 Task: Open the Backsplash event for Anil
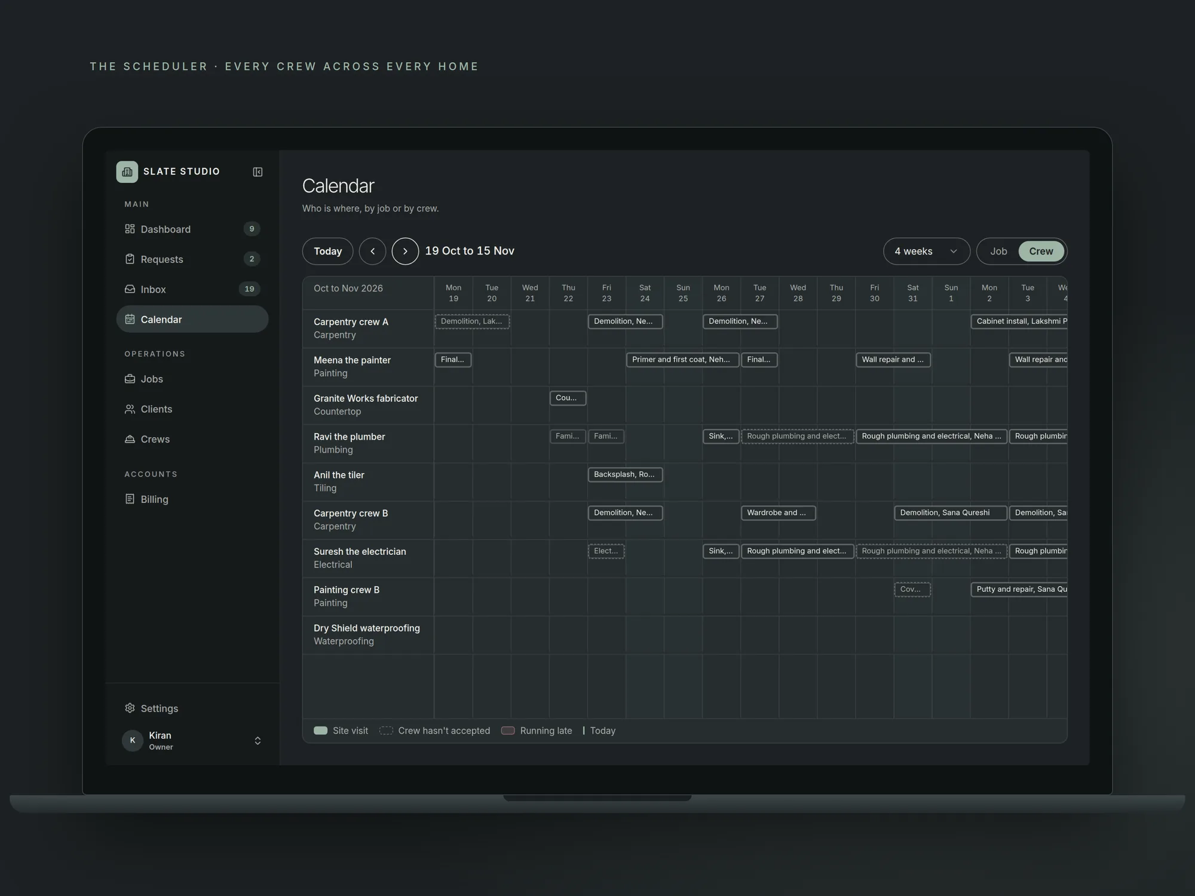tap(625, 474)
